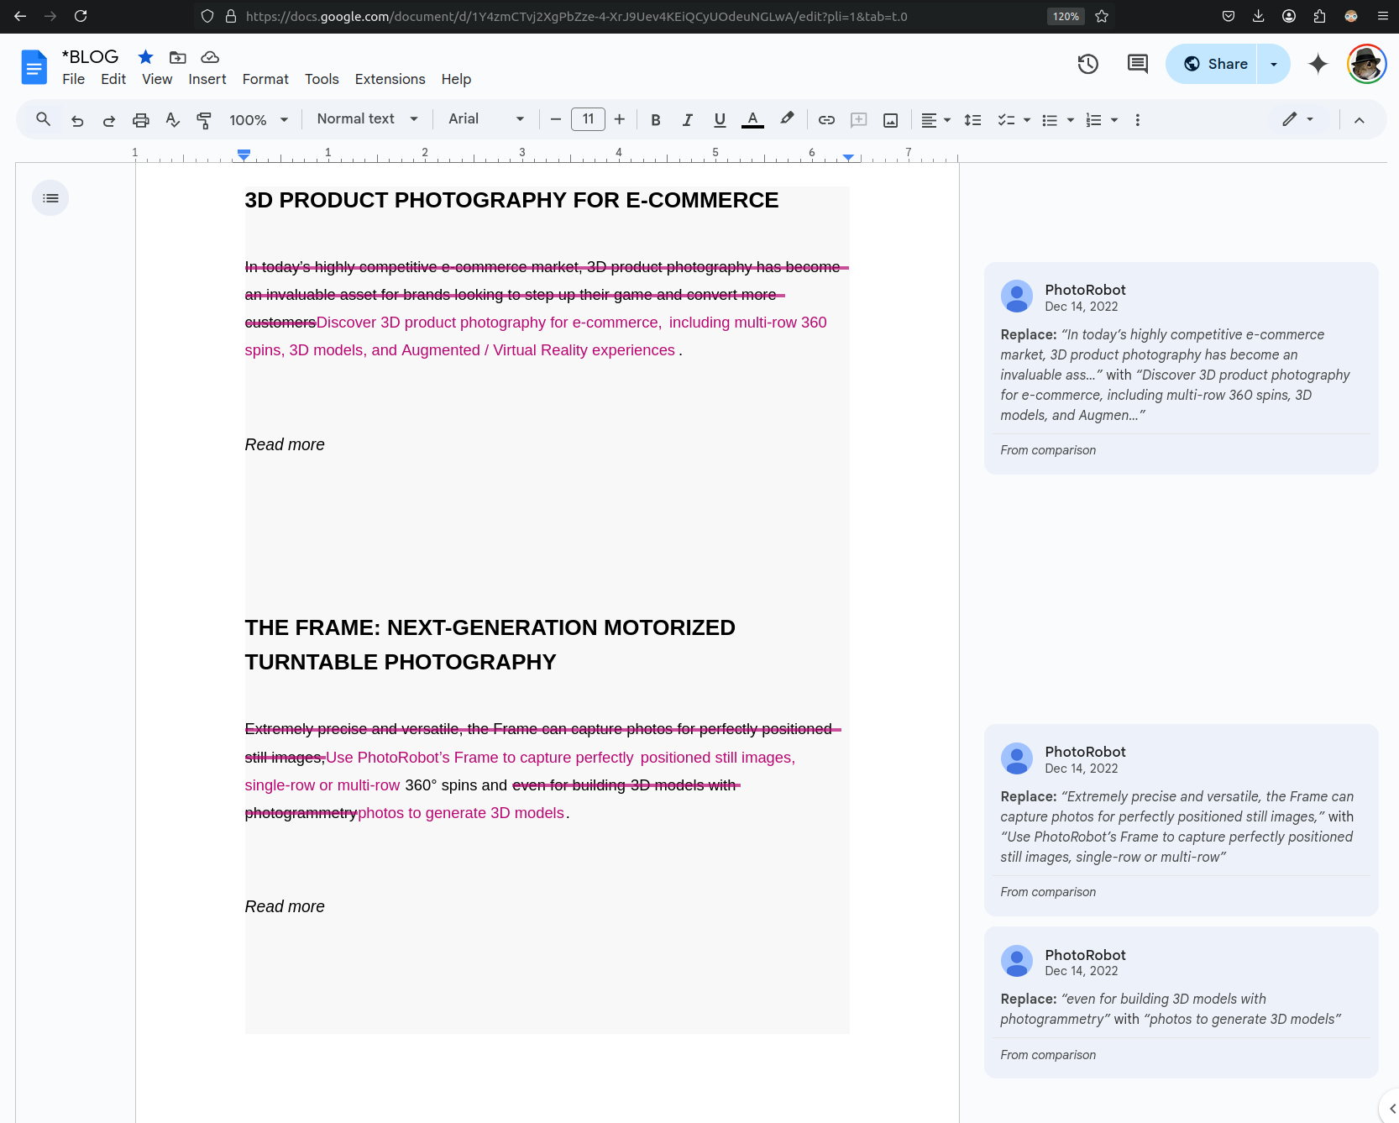Screen dimensions: 1399x1123
Task: Click the Share button
Action: tap(1211, 64)
